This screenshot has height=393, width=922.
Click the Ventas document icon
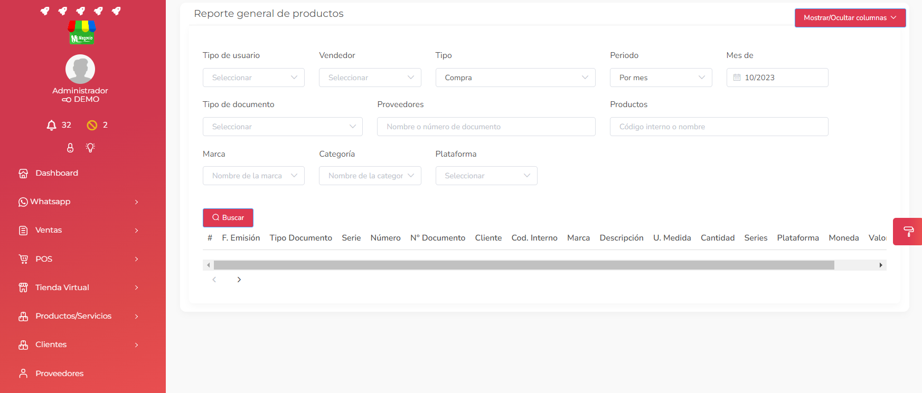click(x=23, y=231)
